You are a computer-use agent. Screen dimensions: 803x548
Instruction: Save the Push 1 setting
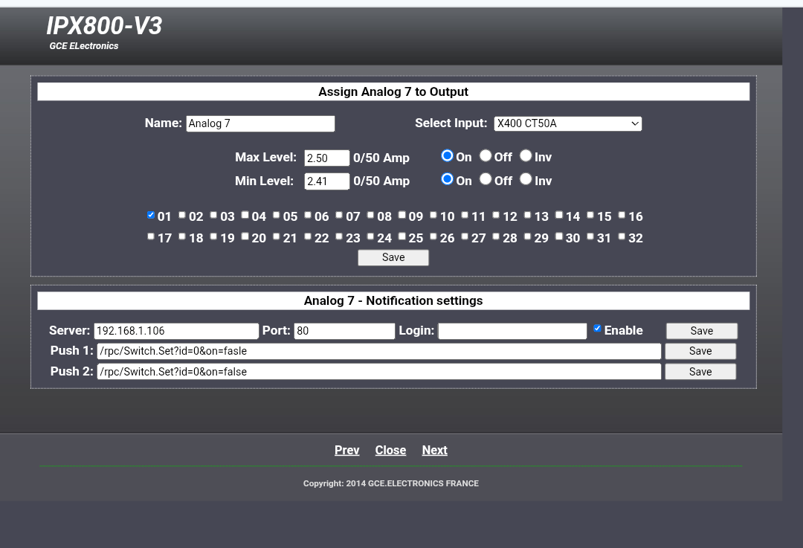700,352
